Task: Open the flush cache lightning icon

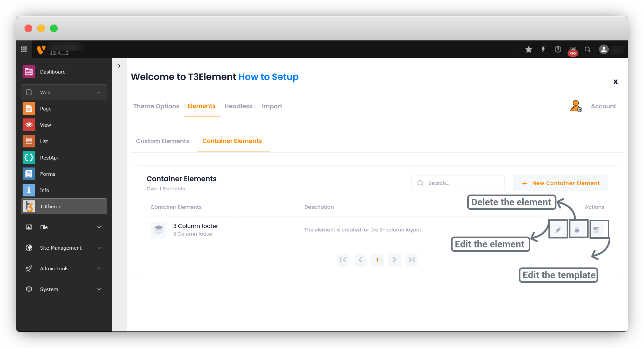Action: click(x=543, y=49)
